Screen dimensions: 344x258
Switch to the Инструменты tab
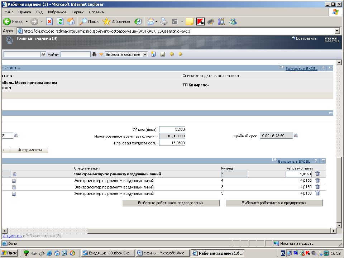point(30,150)
